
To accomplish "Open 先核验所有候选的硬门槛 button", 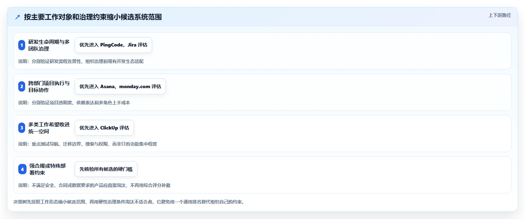I will click(106, 169).
